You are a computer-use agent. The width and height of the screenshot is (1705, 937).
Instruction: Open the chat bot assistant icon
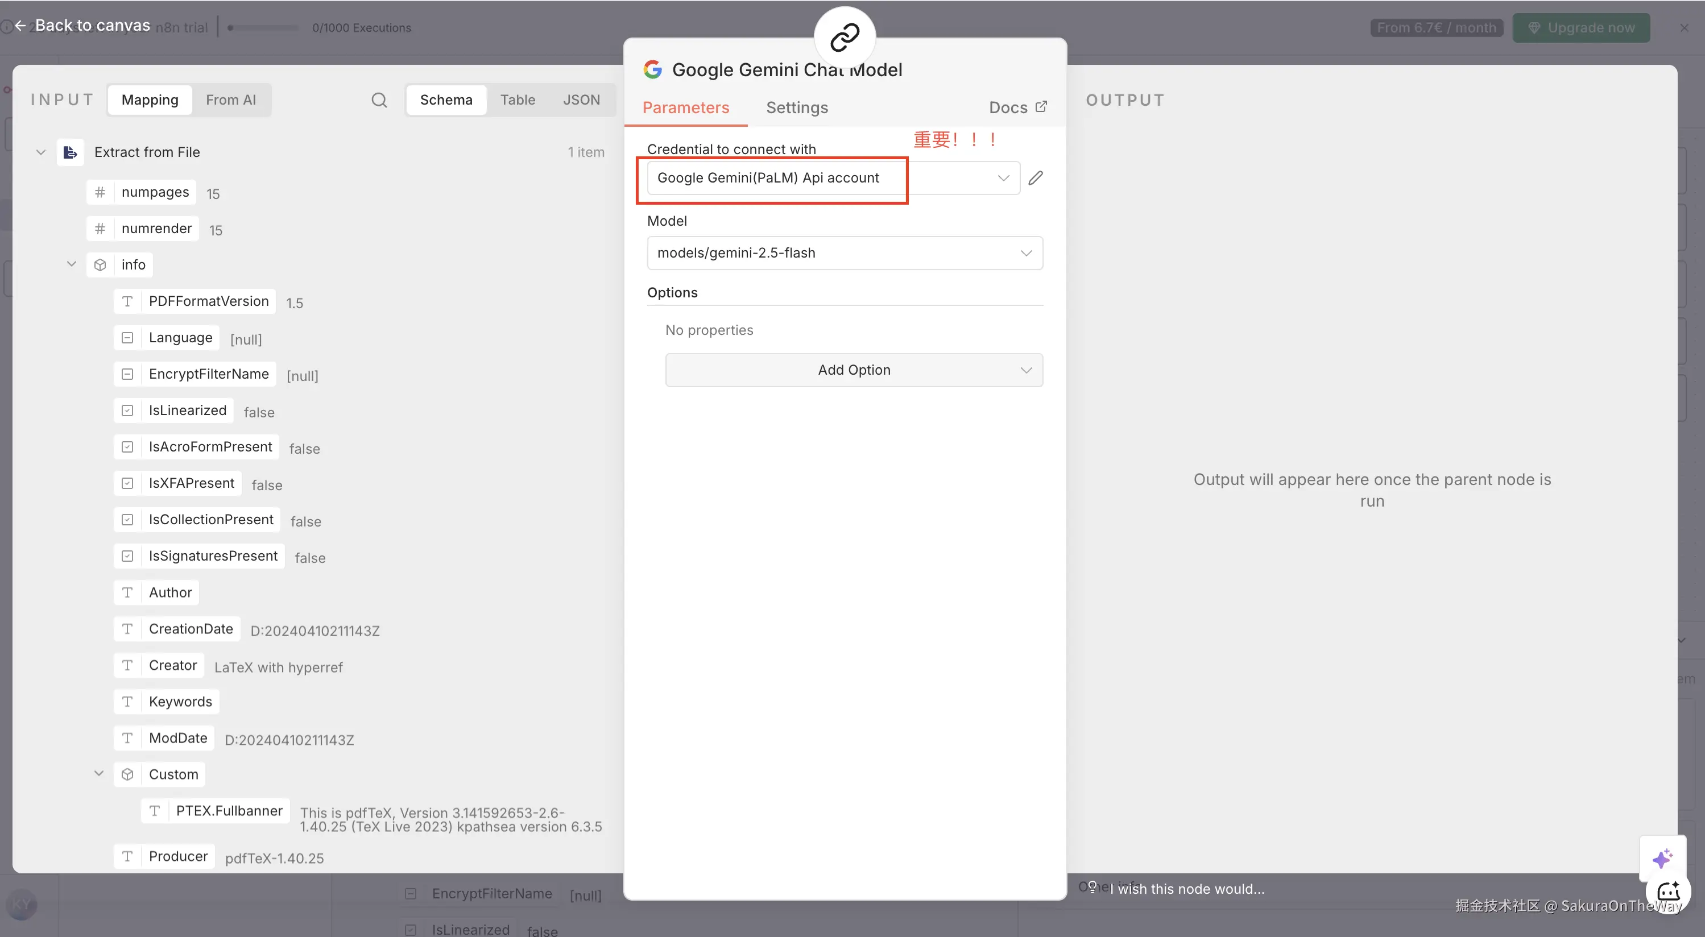coord(1668,892)
